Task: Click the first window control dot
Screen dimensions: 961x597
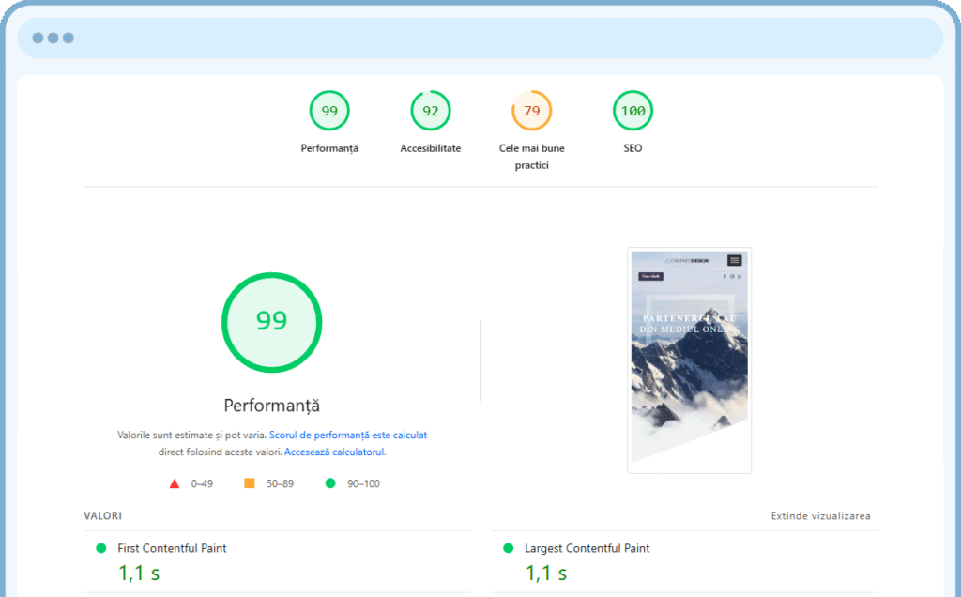Action: click(x=38, y=38)
